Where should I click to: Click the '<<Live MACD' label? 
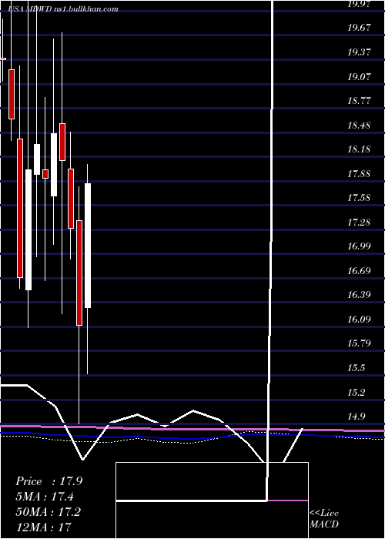(324, 518)
